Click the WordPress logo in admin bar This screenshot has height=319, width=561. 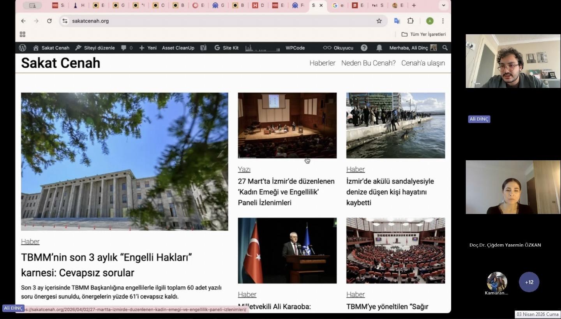pyautogui.click(x=23, y=48)
